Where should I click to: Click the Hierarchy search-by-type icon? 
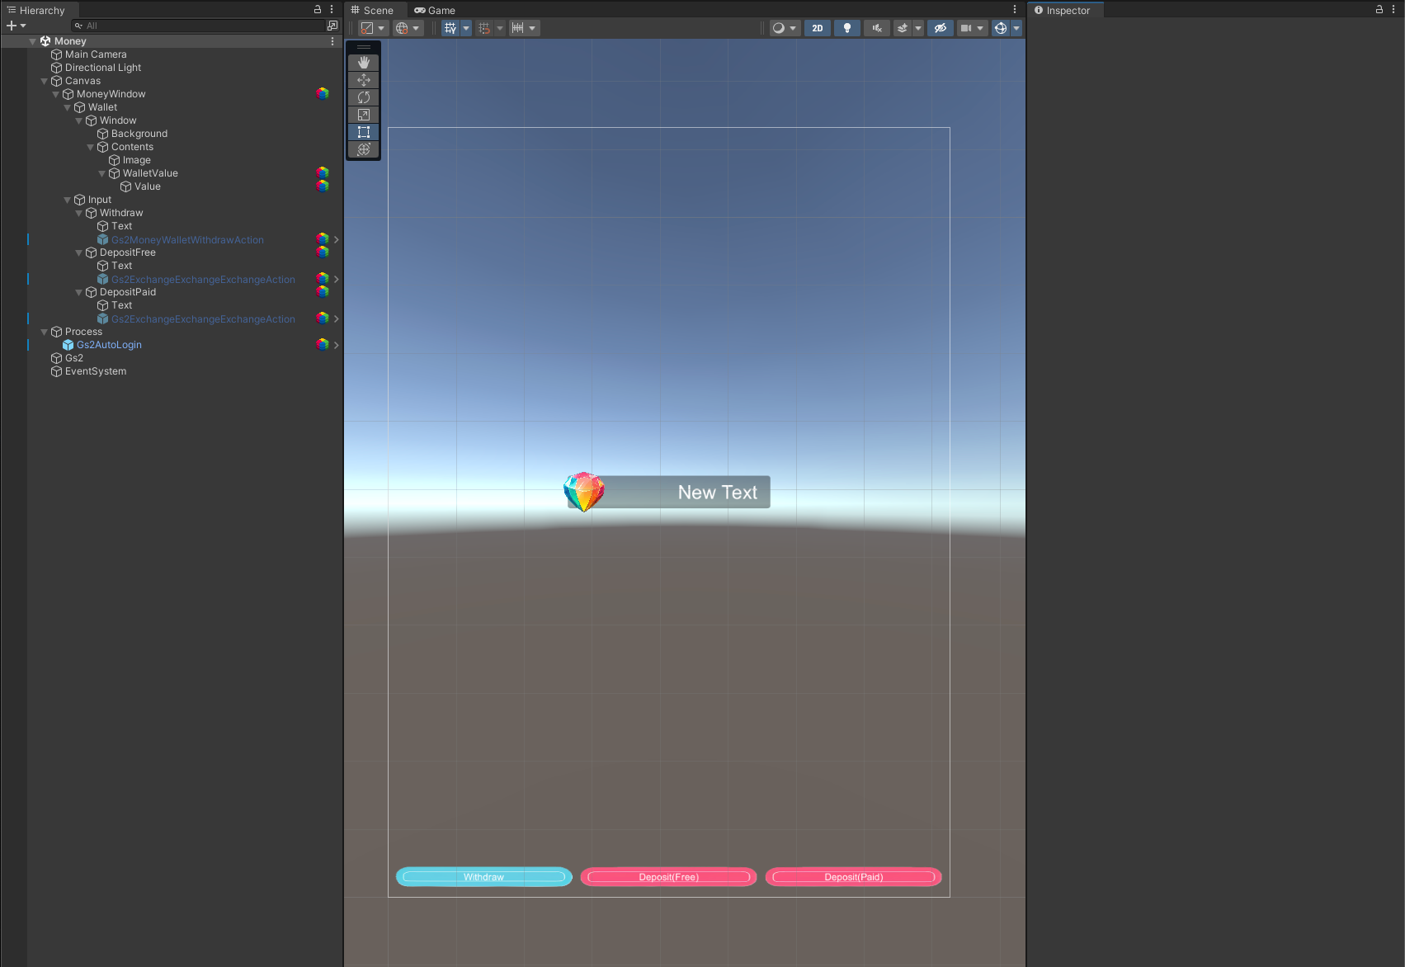[x=332, y=26]
